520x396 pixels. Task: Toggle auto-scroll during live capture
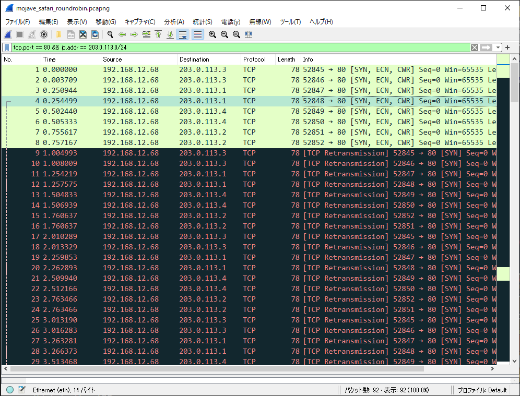[x=182, y=34]
